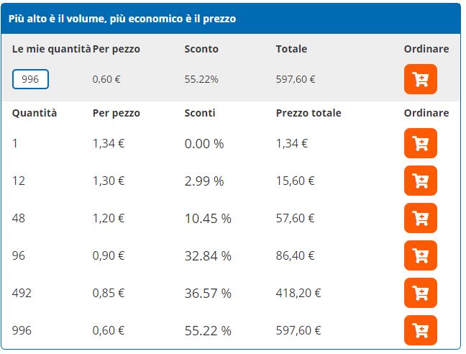The image size is (466, 354).
Task: Click the 86,40 € total price
Action: 295,255
